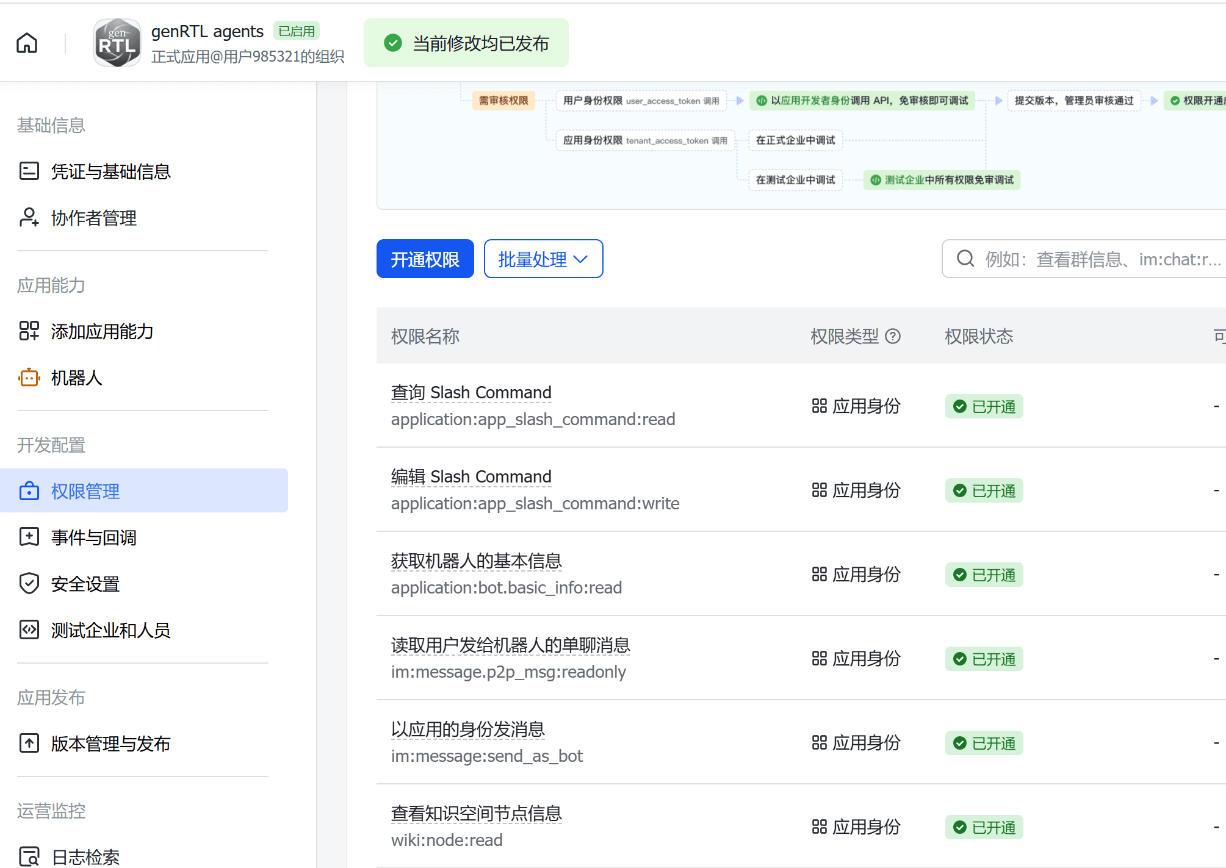Screen dimensions: 1226x868
Task: Click the 已启用 status badge
Action: tap(297, 31)
